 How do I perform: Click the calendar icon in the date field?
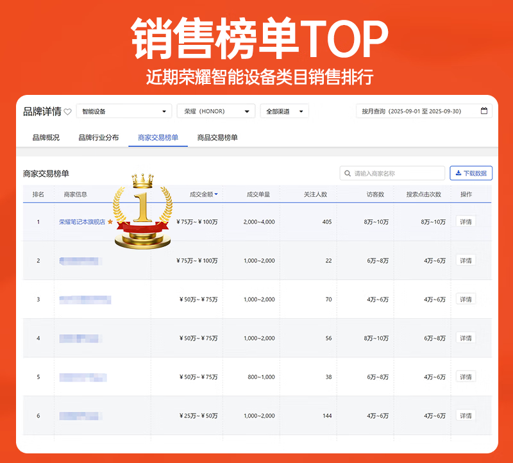484,111
